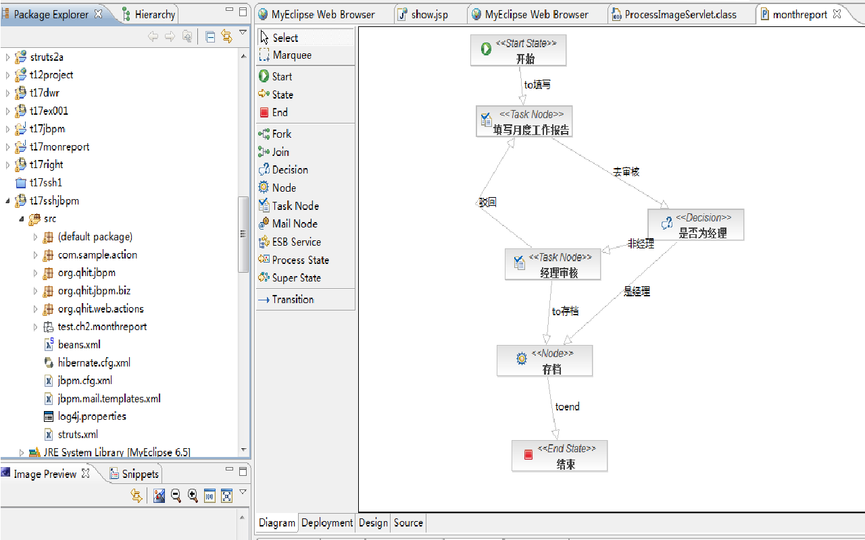Open the Package Explorer view menu arrow
Screen dimensions: 865x540
[243, 33]
